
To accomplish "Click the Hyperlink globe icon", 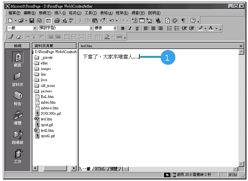I will tap(158, 21).
